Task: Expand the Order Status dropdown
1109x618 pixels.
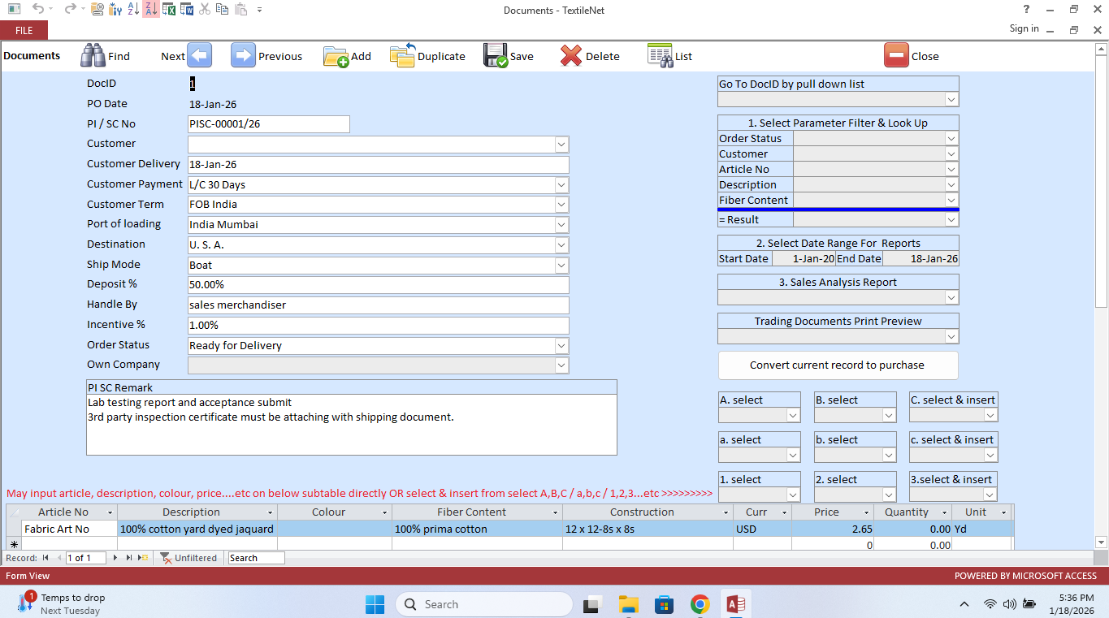Action: pyautogui.click(x=561, y=345)
